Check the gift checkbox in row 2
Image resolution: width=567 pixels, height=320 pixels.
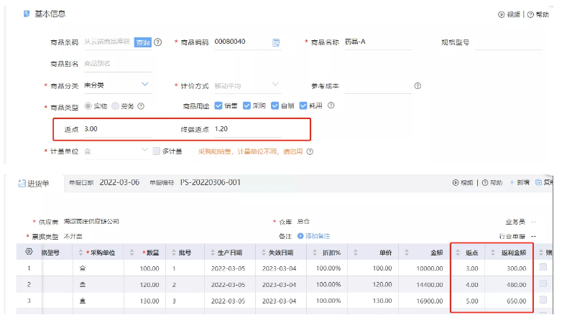pyautogui.click(x=543, y=283)
